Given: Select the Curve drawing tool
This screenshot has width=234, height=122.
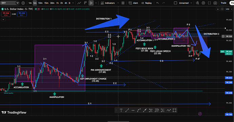Looking at the screenshot, I should pyautogui.click(x=139, y=110).
